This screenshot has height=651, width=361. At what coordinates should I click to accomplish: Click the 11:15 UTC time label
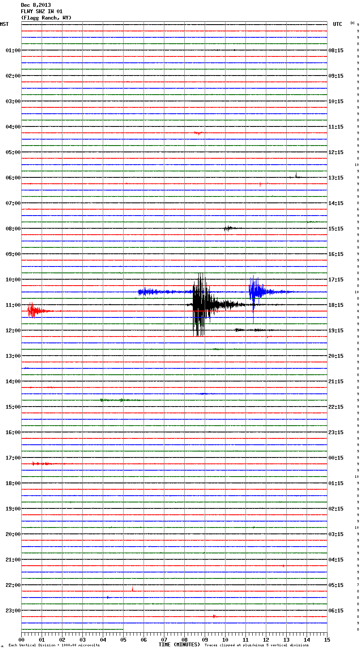pyautogui.click(x=336, y=127)
